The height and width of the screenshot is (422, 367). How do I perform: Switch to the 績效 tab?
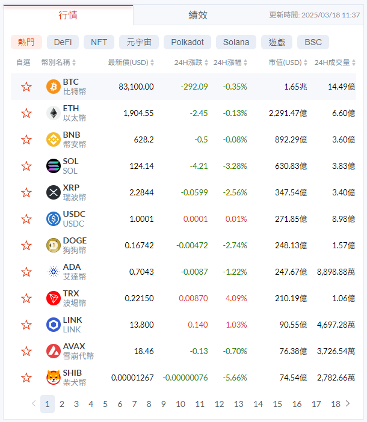198,15
